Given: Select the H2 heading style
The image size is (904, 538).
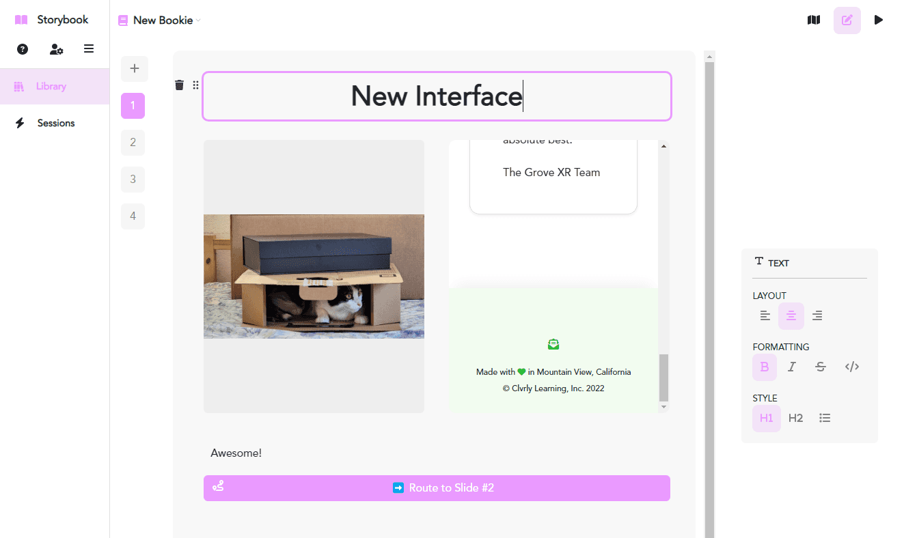Looking at the screenshot, I should tap(795, 419).
